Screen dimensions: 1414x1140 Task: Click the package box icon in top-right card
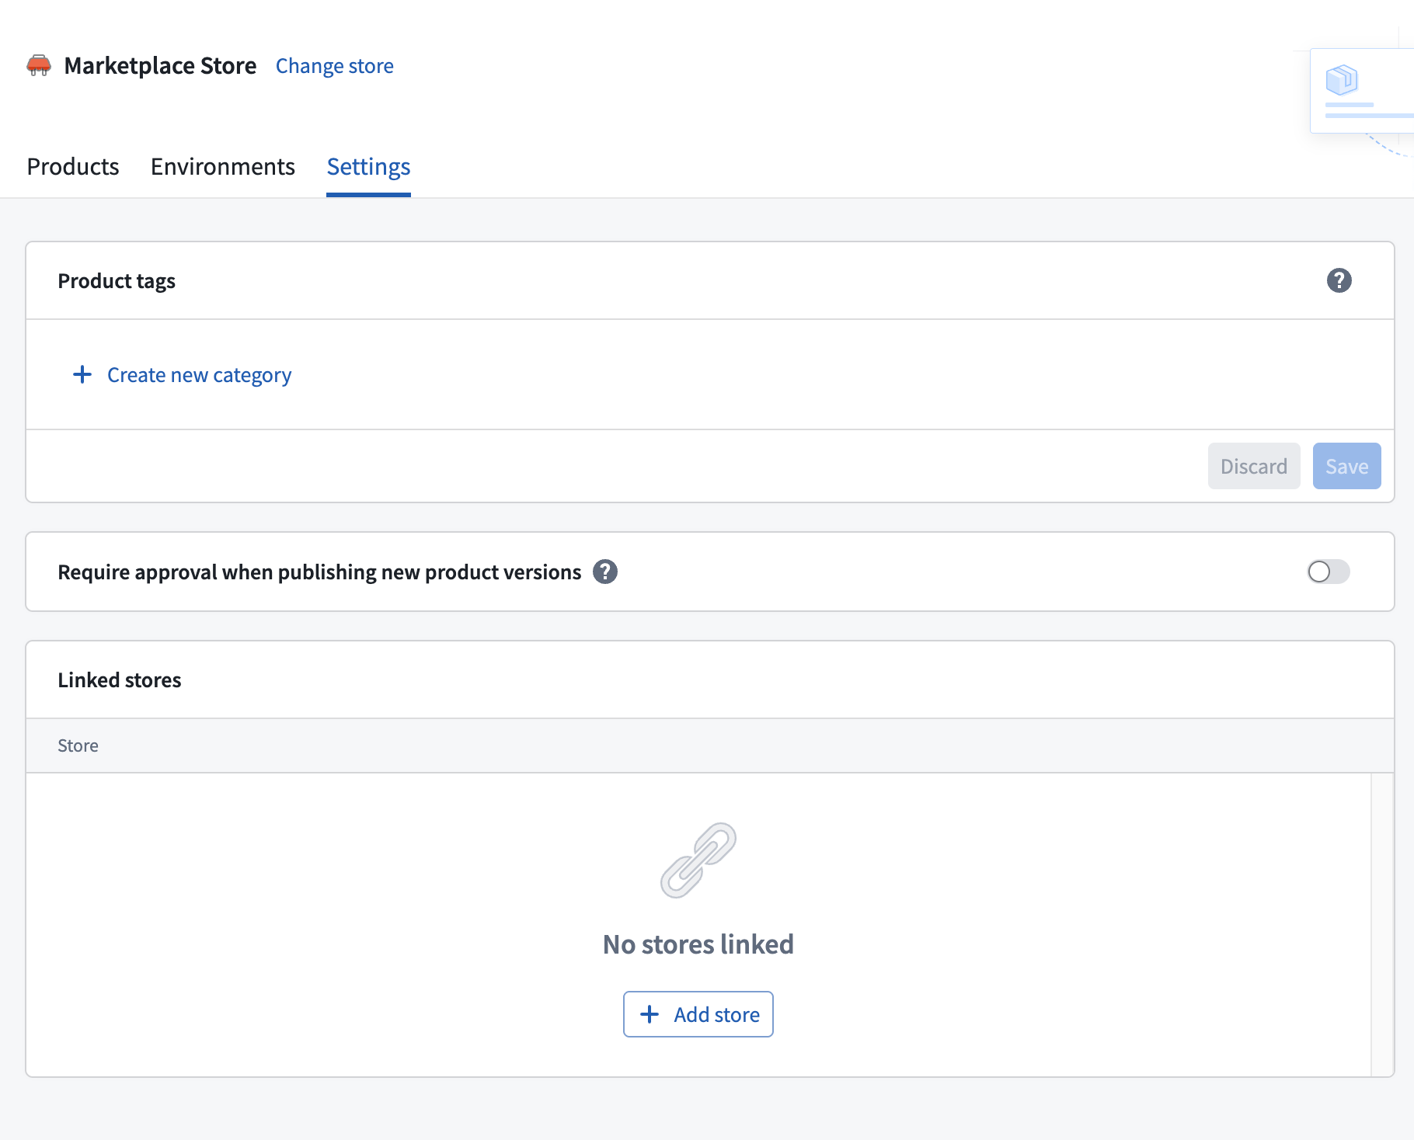click(1342, 80)
